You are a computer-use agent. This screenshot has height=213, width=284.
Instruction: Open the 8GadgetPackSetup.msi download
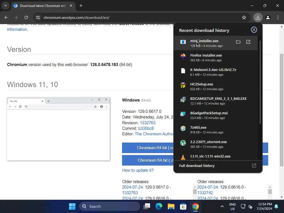click(x=215, y=115)
